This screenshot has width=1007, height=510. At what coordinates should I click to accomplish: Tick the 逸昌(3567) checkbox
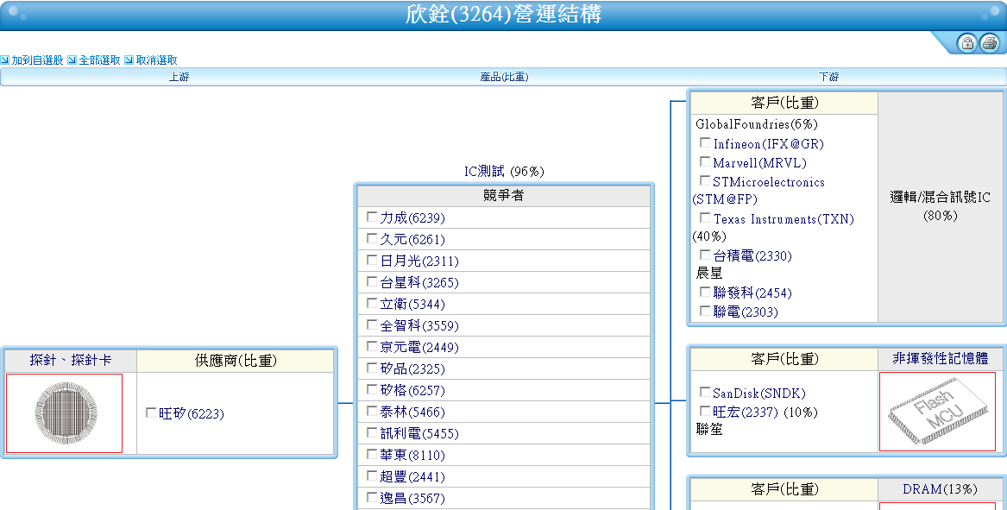[x=372, y=497]
